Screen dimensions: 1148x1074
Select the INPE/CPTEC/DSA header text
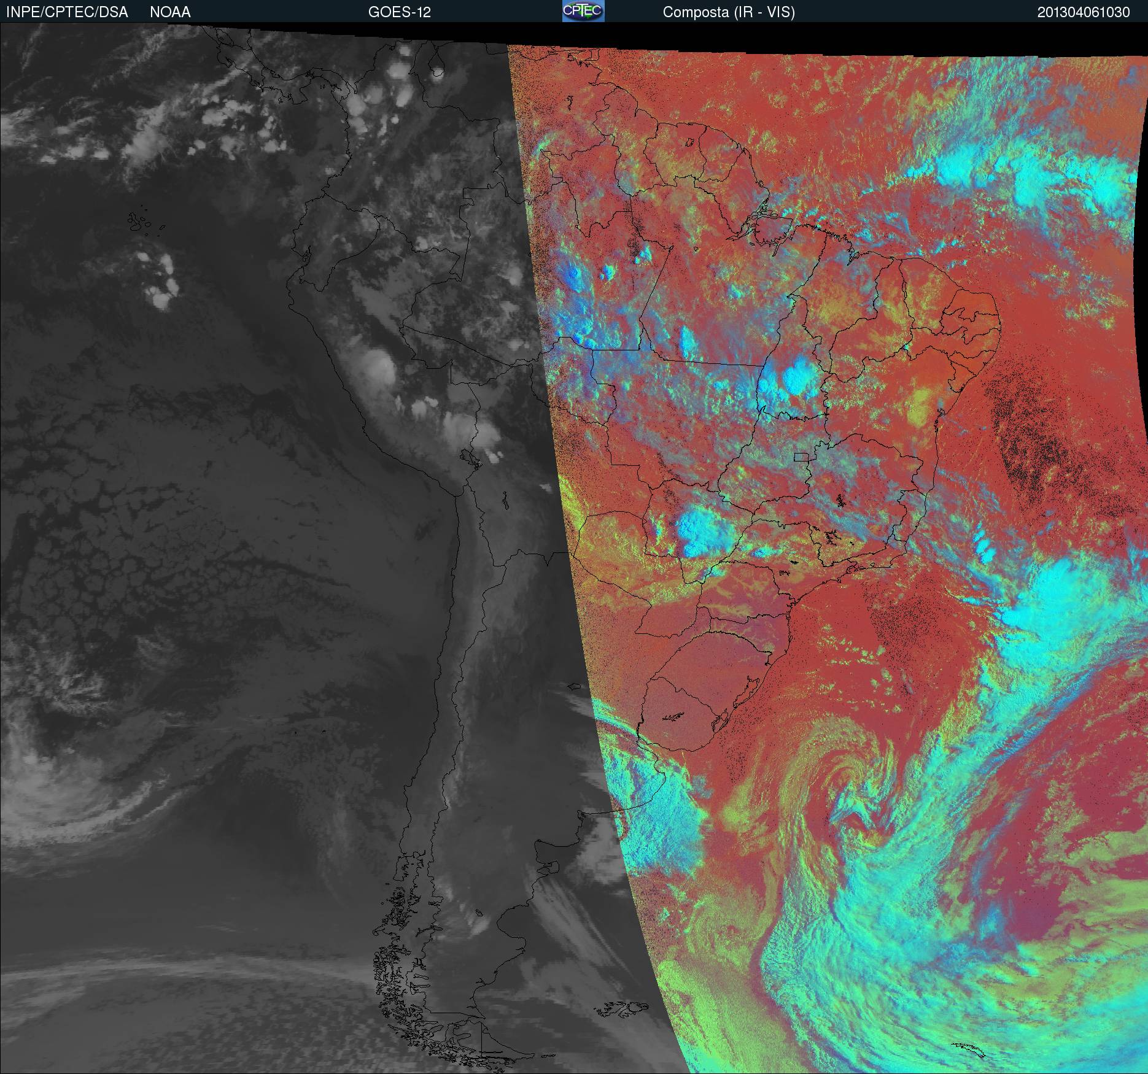point(67,12)
